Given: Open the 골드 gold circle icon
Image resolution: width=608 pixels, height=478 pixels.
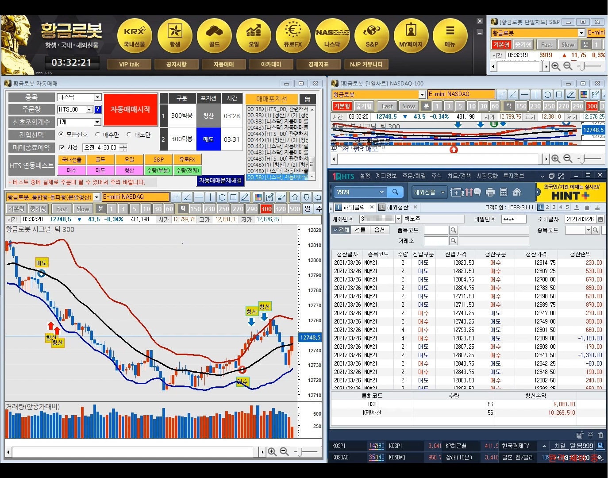Looking at the screenshot, I should [x=215, y=36].
